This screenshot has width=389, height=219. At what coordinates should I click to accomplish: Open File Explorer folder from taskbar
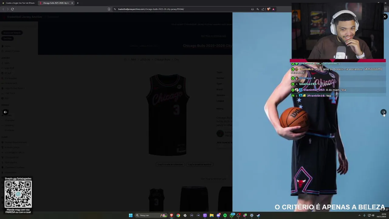coord(212,215)
